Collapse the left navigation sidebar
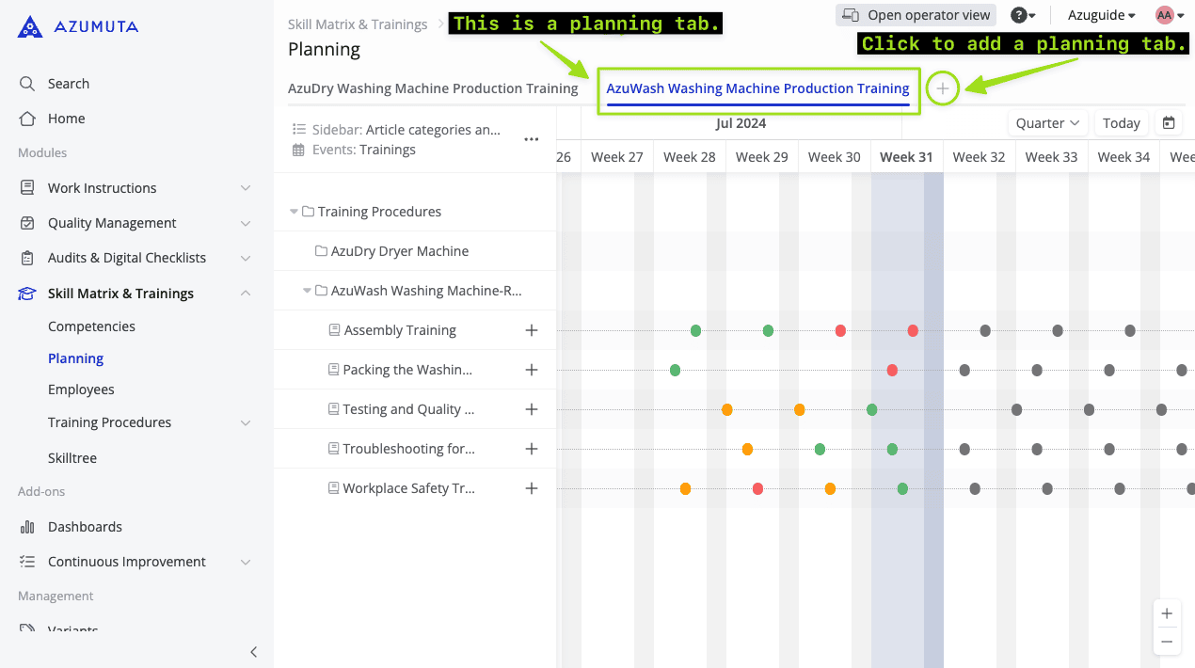The width and height of the screenshot is (1195, 668). [253, 652]
